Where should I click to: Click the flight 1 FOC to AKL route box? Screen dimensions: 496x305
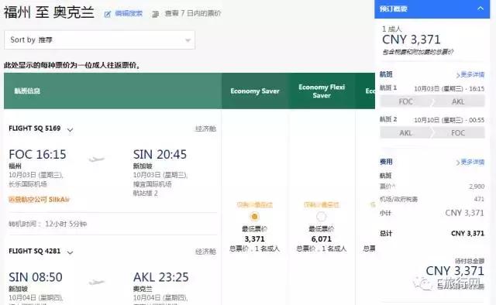coord(432,101)
